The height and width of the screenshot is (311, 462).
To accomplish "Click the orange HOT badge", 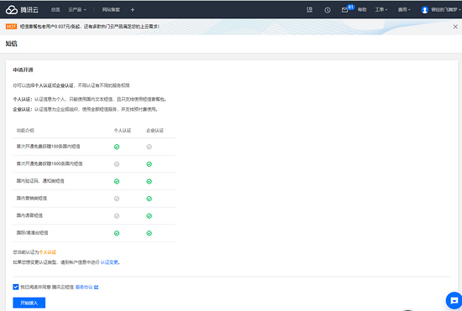I will click(11, 27).
